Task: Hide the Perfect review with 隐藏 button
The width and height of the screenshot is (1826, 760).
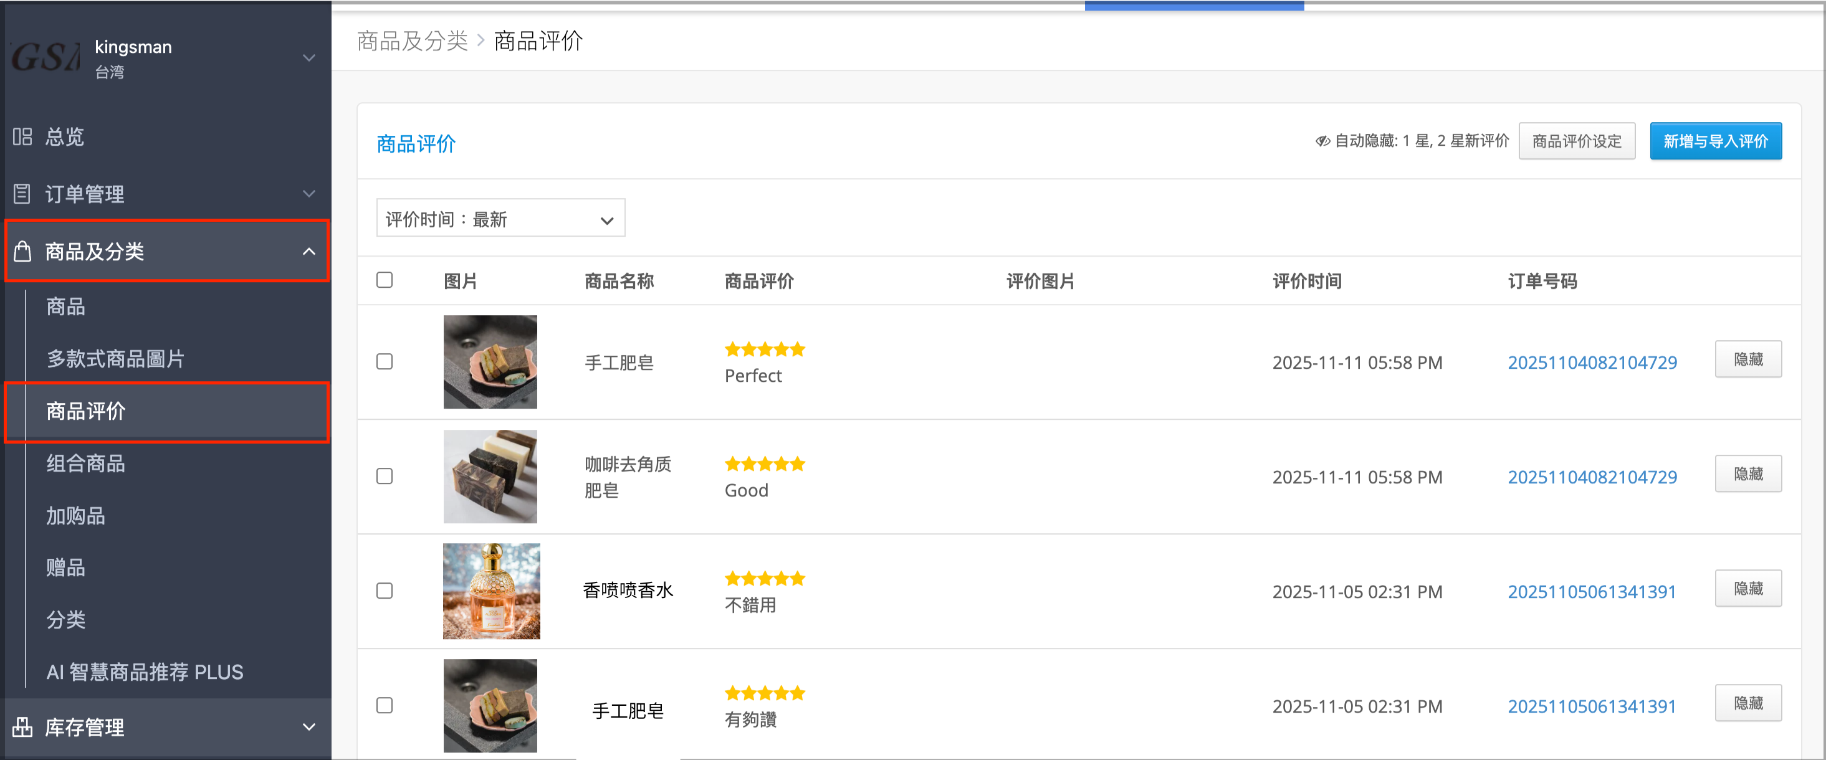Action: click(x=1748, y=359)
